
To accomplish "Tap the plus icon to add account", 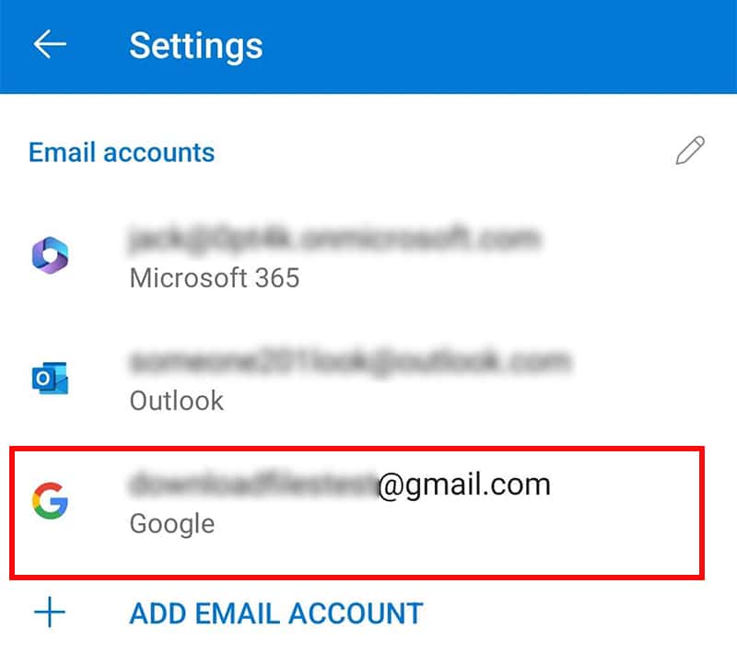I will pos(50,613).
